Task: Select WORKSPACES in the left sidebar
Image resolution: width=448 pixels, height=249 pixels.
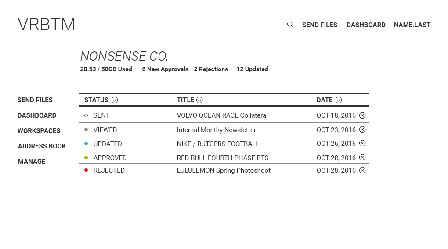Action: (39, 131)
